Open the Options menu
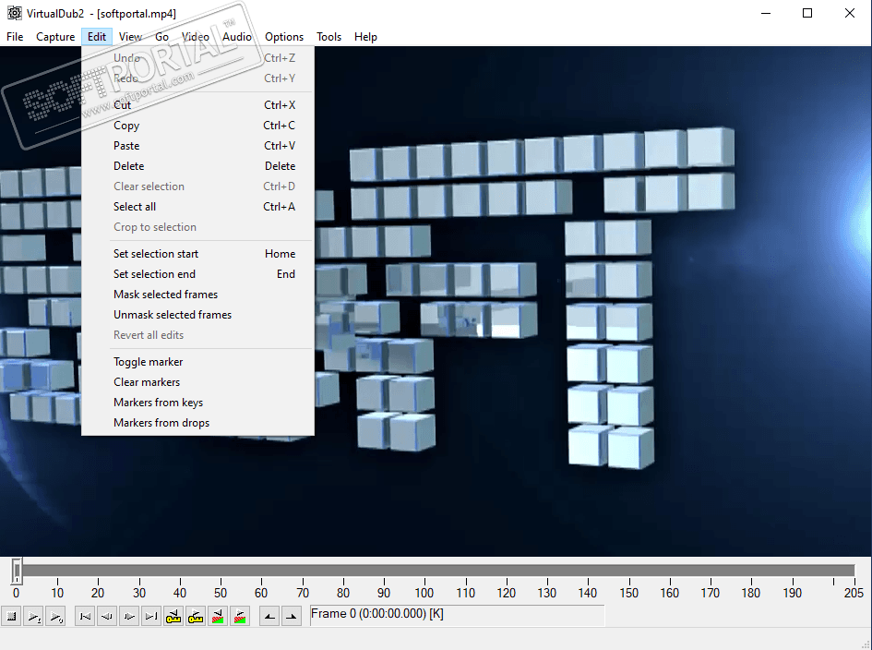The height and width of the screenshot is (650, 872). tap(284, 37)
